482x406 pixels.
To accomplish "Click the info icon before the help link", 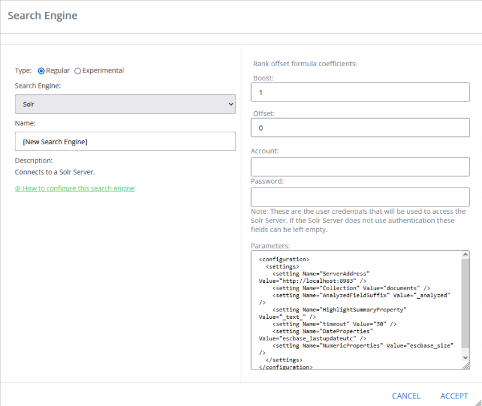I will point(18,188).
